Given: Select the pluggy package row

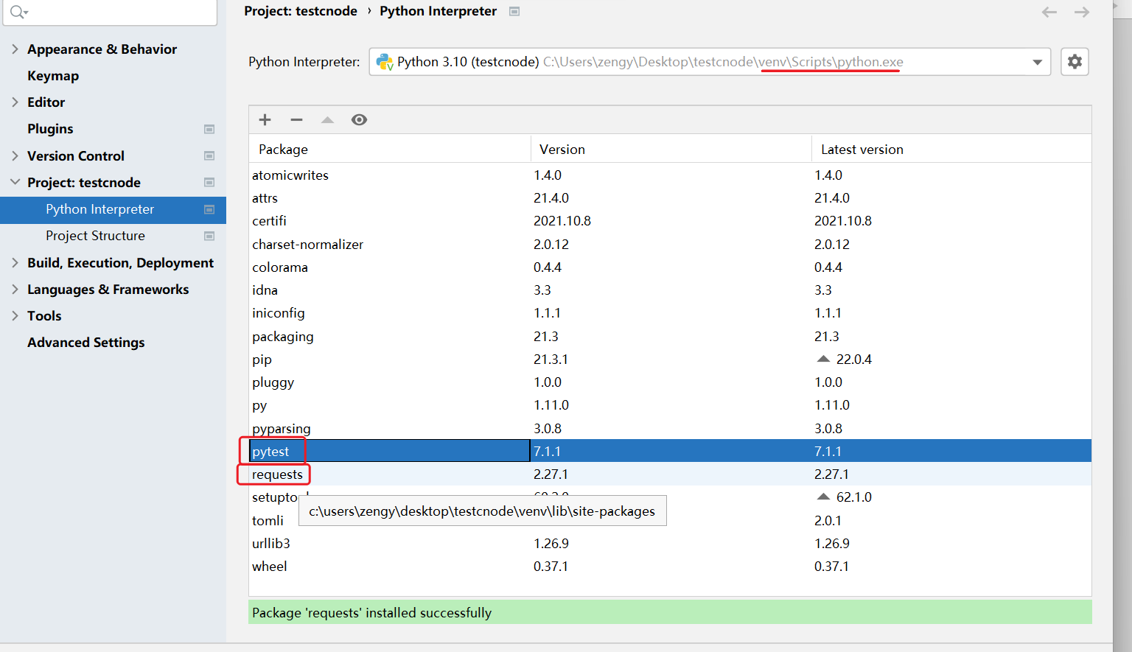Looking at the screenshot, I should coord(670,382).
